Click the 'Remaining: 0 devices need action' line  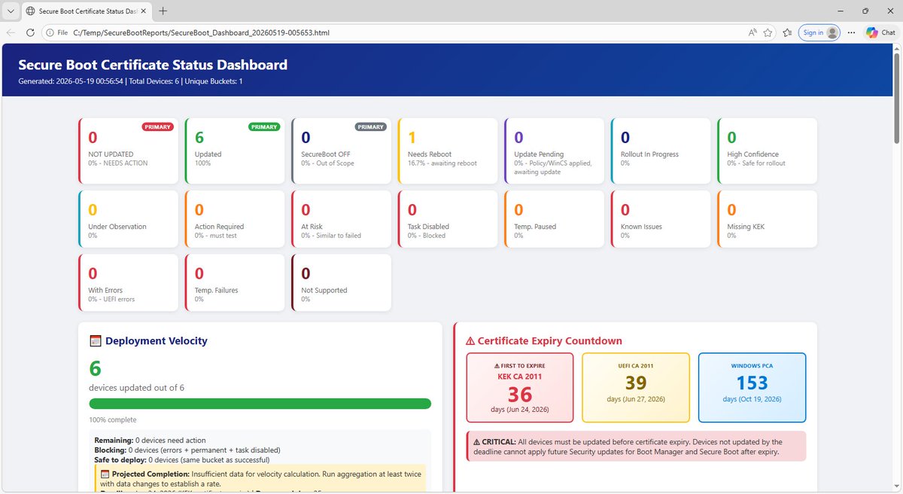[x=150, y=441]
